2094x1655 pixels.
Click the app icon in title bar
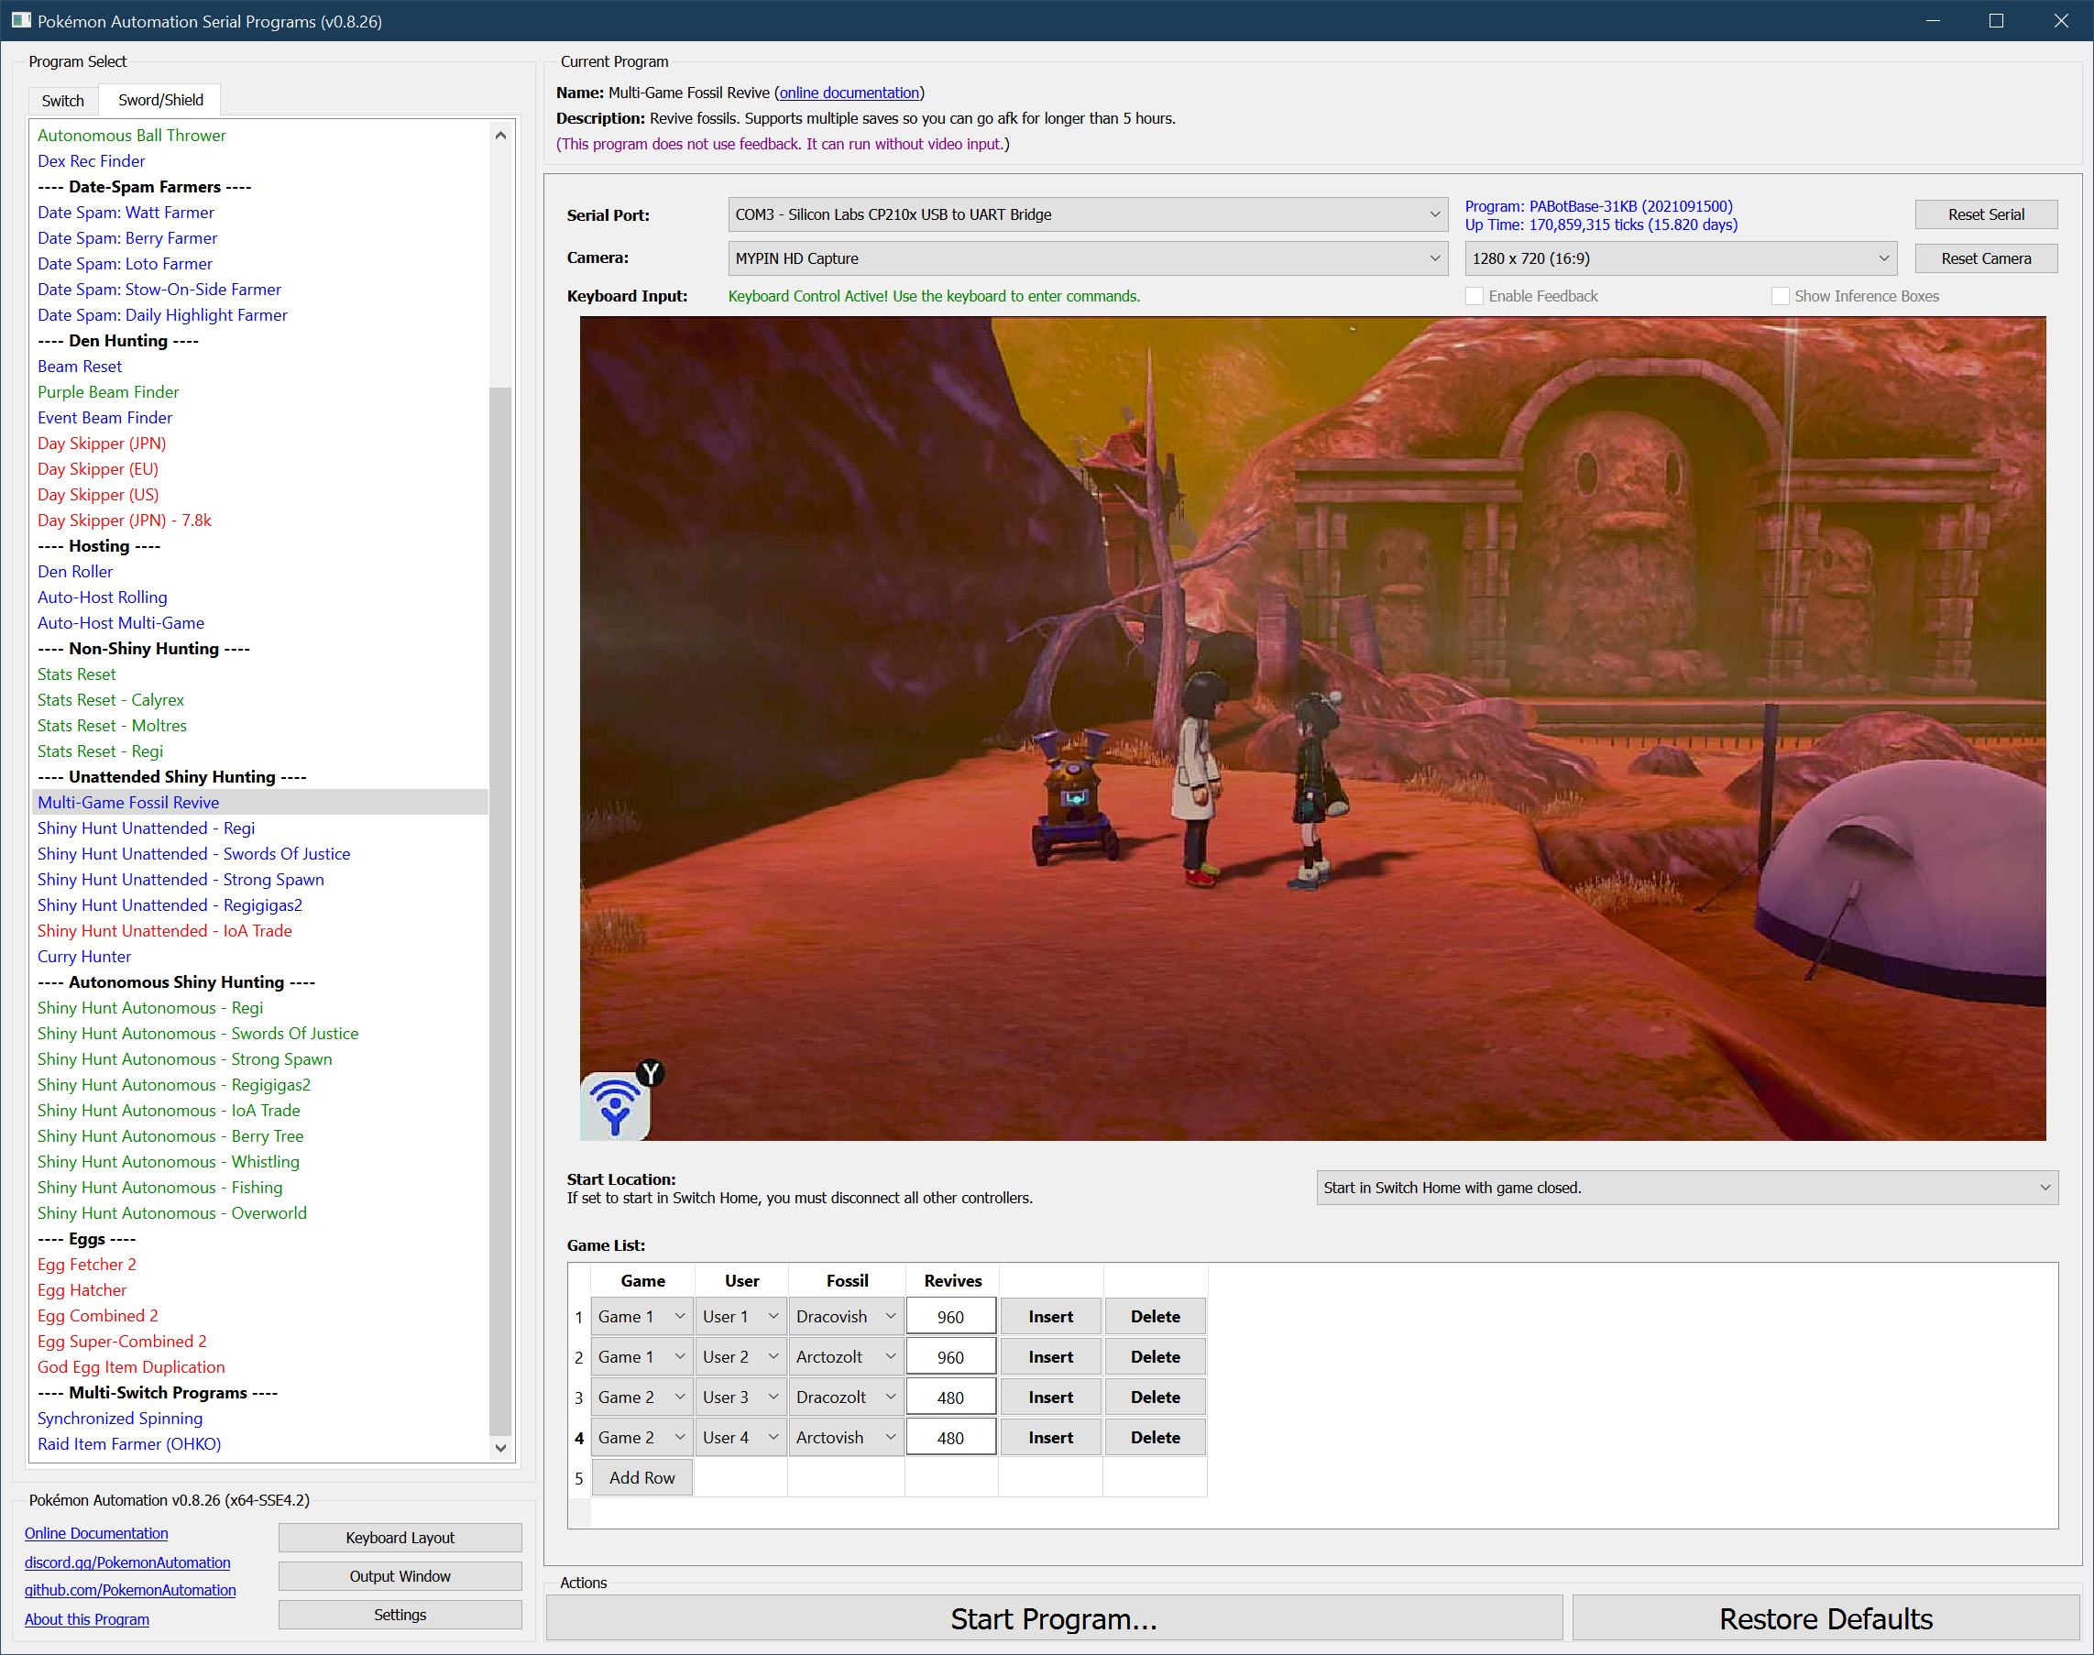(x=20, y=20)
